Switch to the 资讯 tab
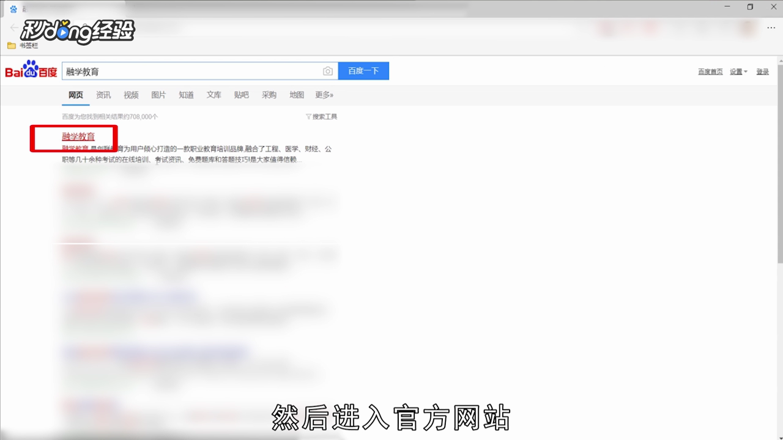The height and width of the screenshot is (440, 783). click(x=103, y=95)
